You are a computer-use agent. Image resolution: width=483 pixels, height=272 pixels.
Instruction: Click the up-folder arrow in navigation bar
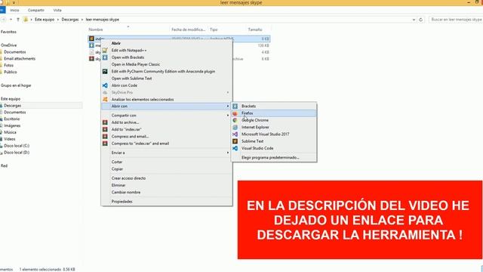18,20
